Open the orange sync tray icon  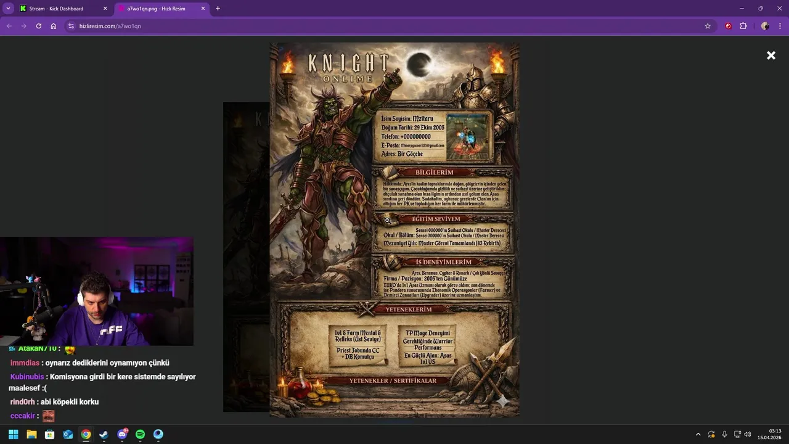click(711, 434)
